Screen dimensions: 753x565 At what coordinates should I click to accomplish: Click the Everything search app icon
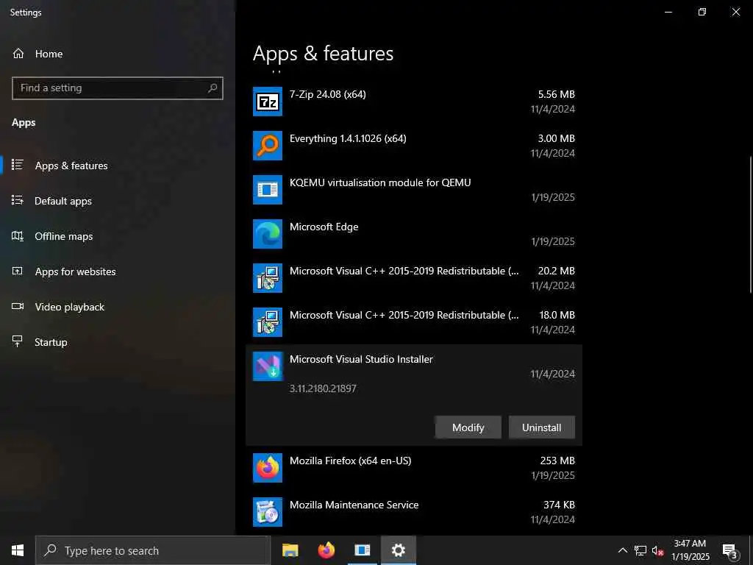(268, 146)
